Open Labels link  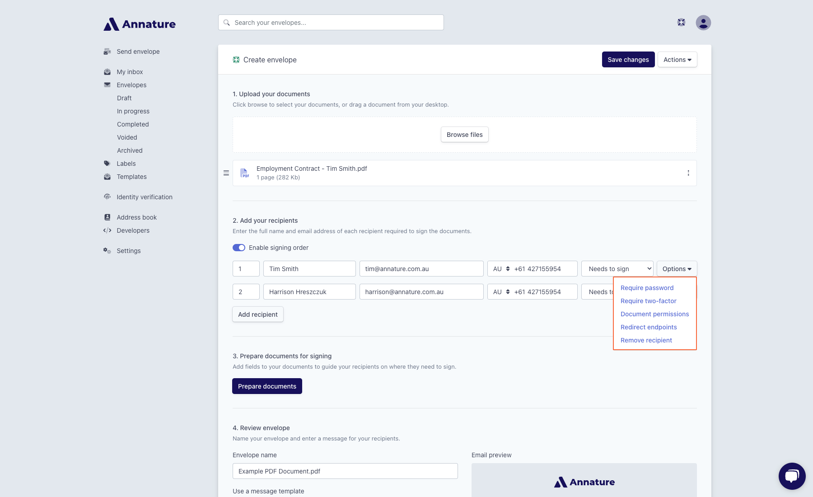tap(126, 164)
